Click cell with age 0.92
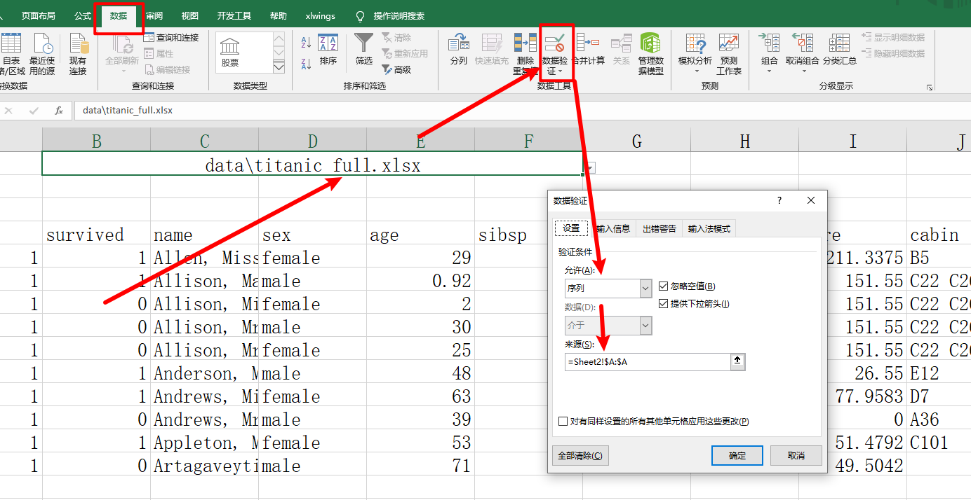The width and height of the screenshot is (971, 500). point(420,281)
